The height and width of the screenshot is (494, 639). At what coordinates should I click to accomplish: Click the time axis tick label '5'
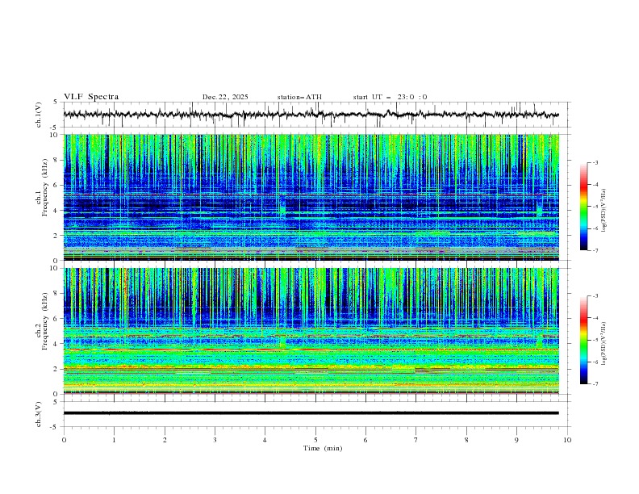pyautogui.click(x=315, y=440)
